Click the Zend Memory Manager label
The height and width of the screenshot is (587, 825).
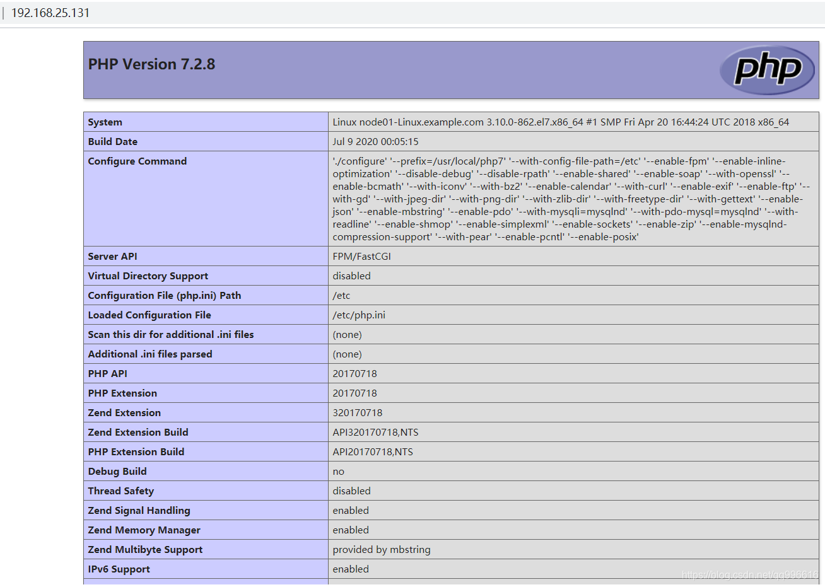tap(144, 530)
